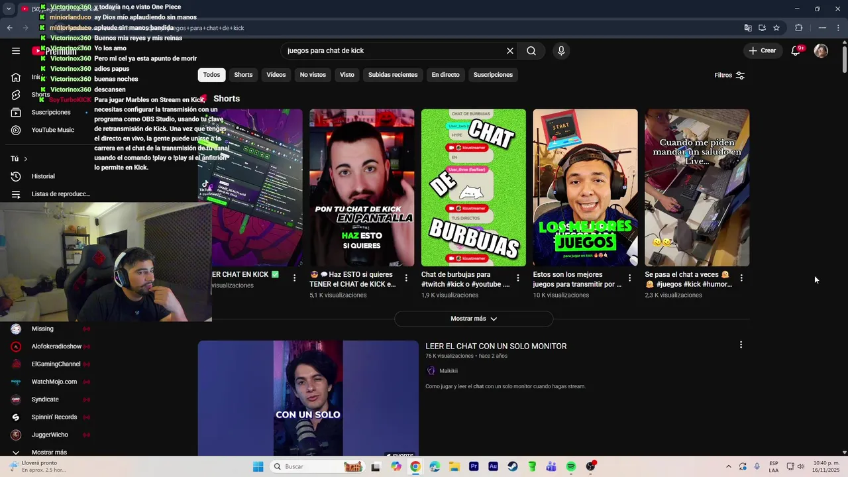Start voice search with the microphone
This screenshot has height=477, width=848.
(x=561, y=50)
